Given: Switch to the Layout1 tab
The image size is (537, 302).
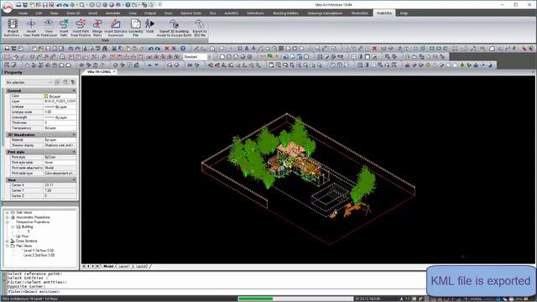Looking at the screenshot, I should coord(124,266).
